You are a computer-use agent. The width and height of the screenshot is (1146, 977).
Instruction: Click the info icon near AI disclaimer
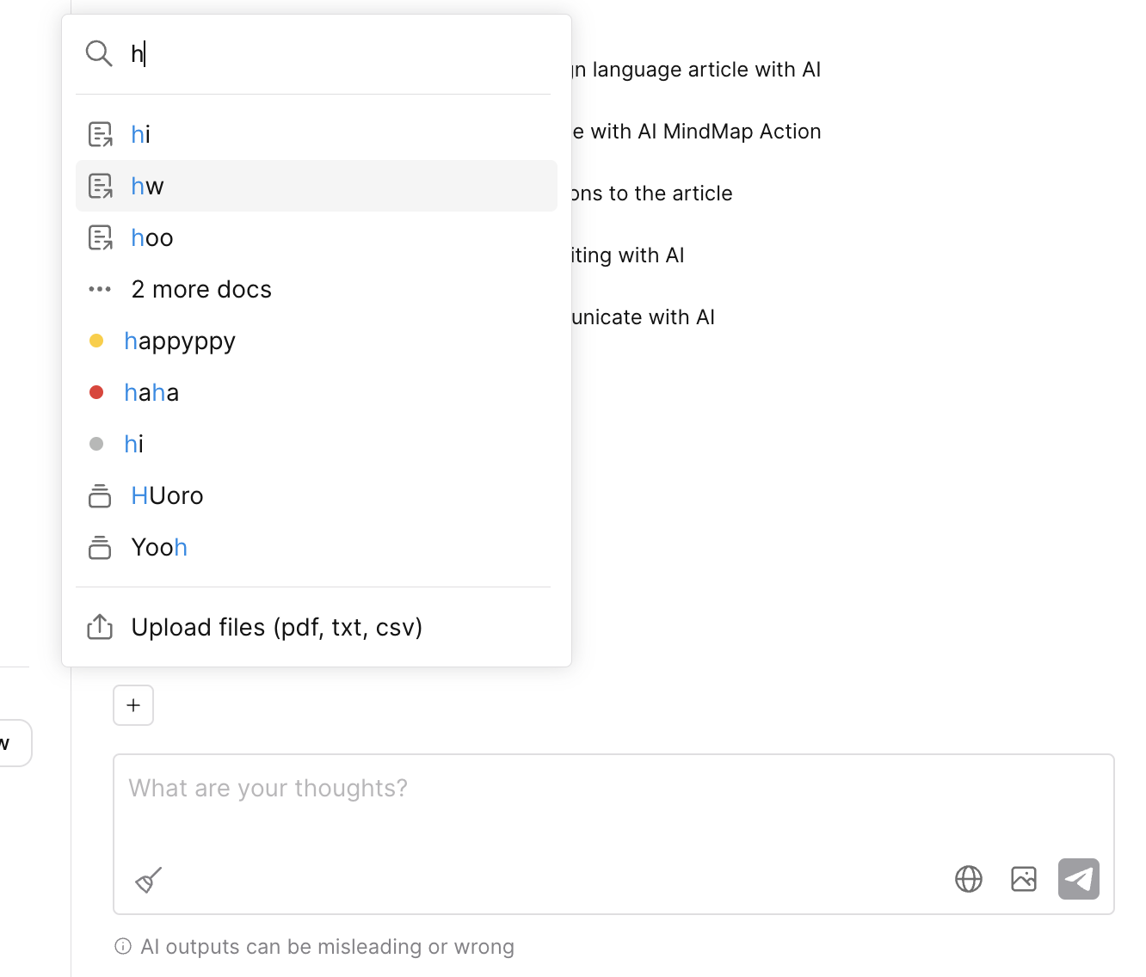[x=123, y=947]
